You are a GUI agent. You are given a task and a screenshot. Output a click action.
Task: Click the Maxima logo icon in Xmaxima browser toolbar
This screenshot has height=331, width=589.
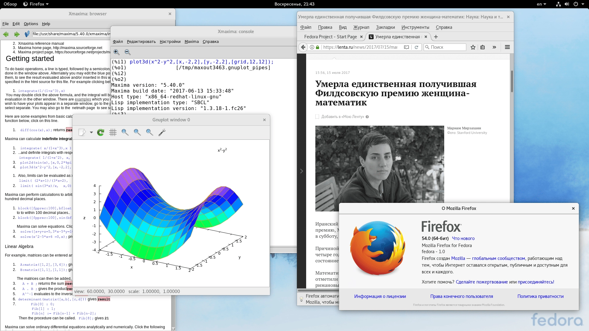pos(27,34)
